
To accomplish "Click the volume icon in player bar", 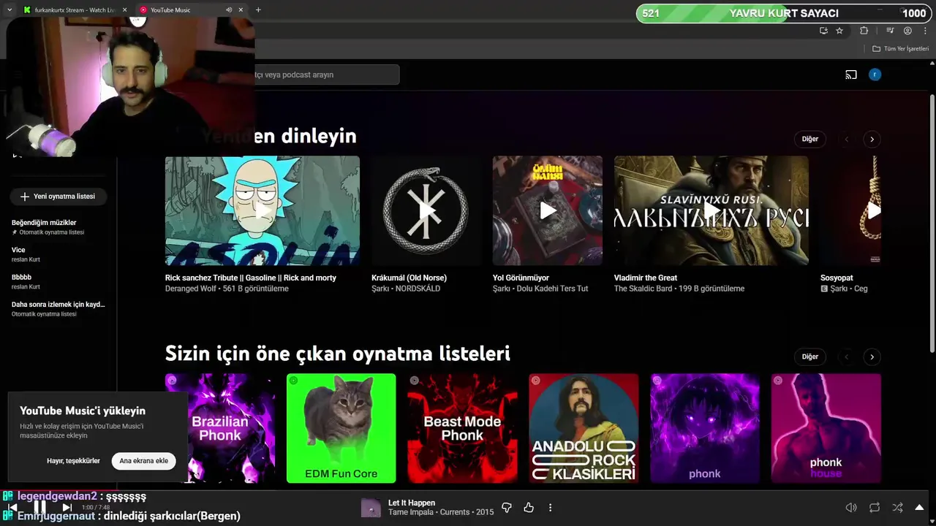I will 851,508.
